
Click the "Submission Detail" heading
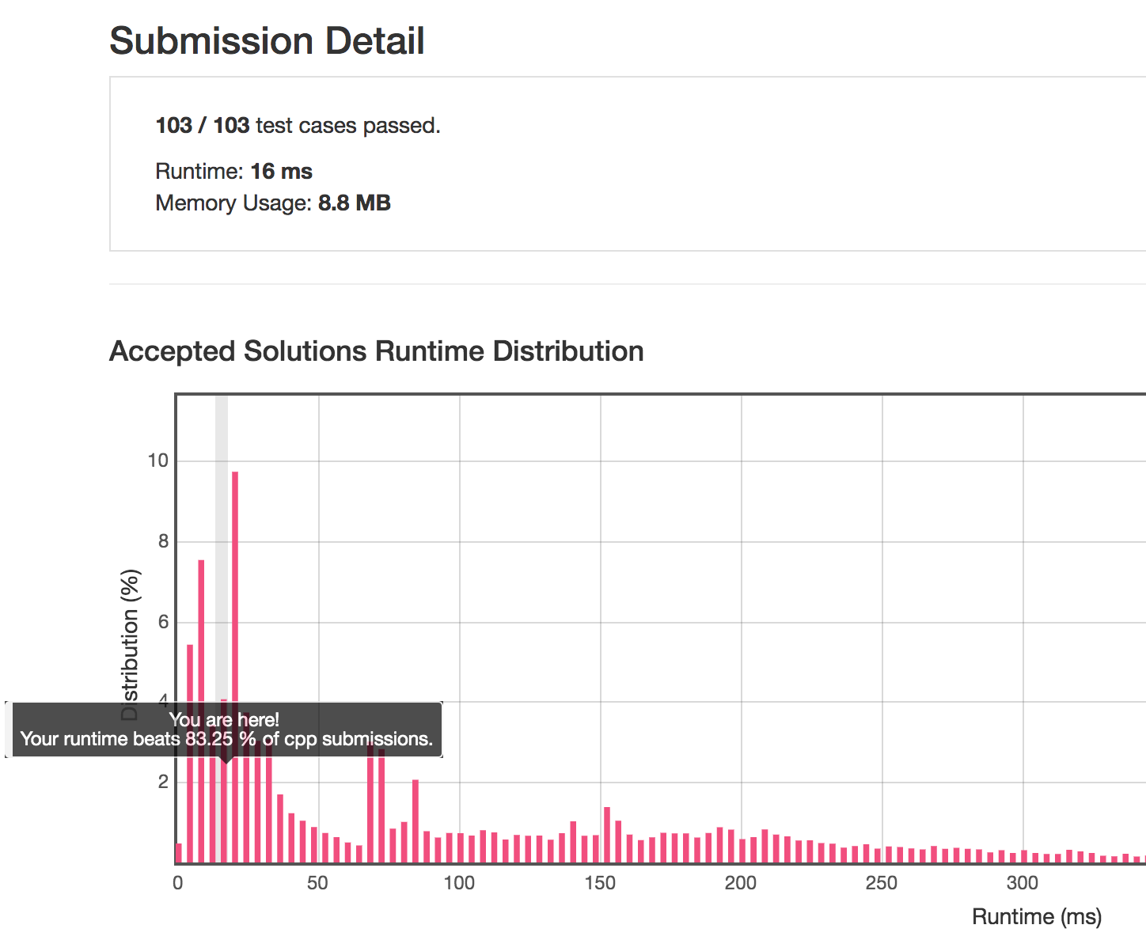(267, 41)
